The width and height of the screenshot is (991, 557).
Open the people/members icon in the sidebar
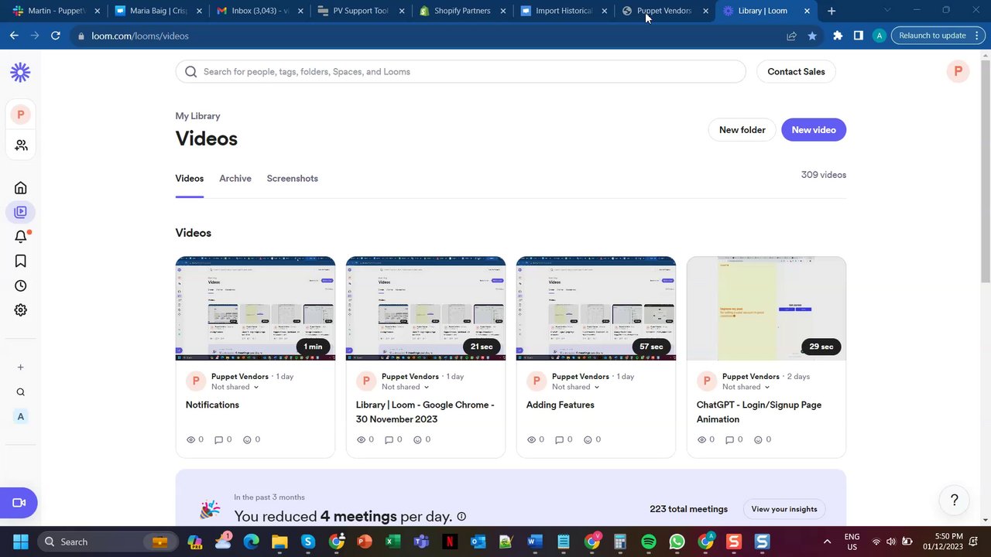point(21,145)
